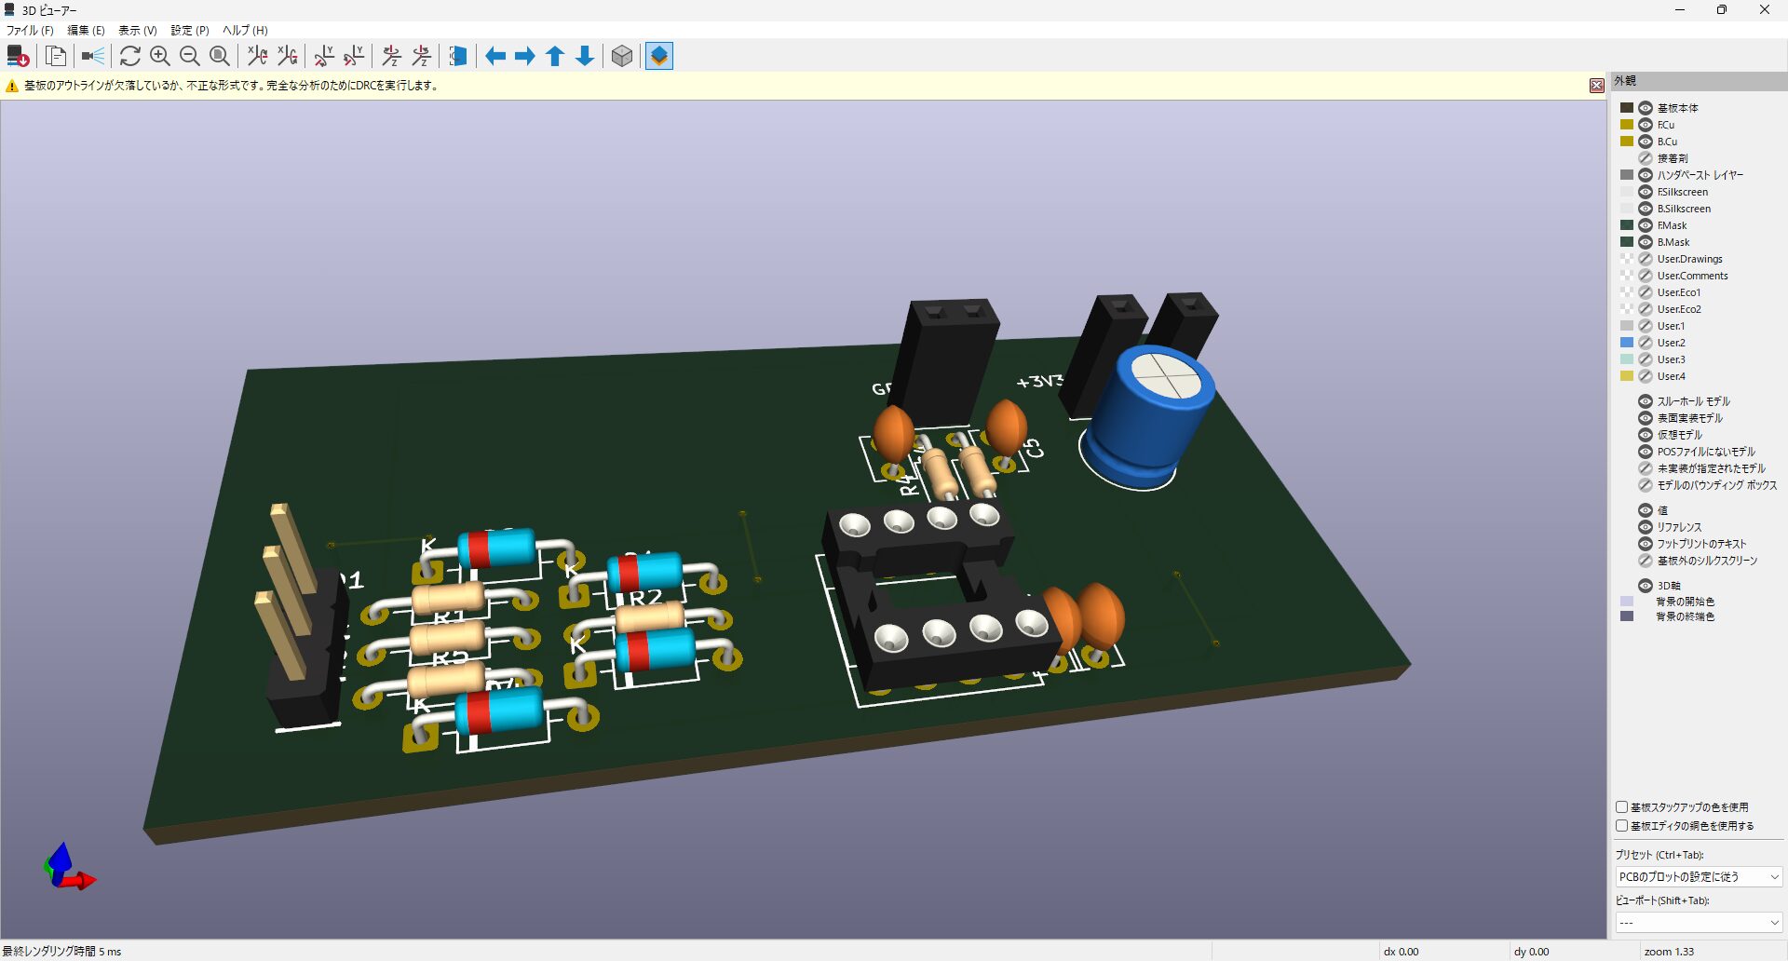Click the zoom to fit icon

click(x=220, y=56)
